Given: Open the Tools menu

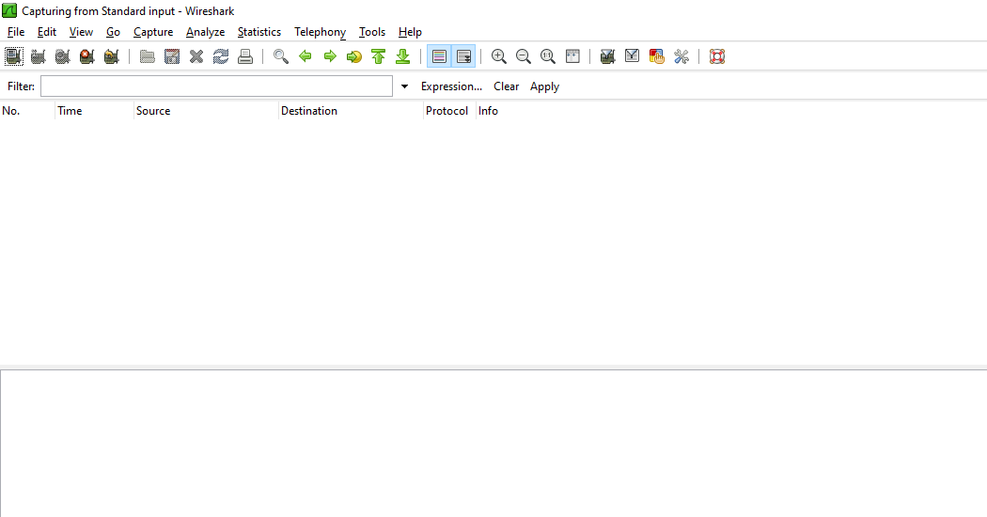Looking at the screenshot, I should 372,32.
